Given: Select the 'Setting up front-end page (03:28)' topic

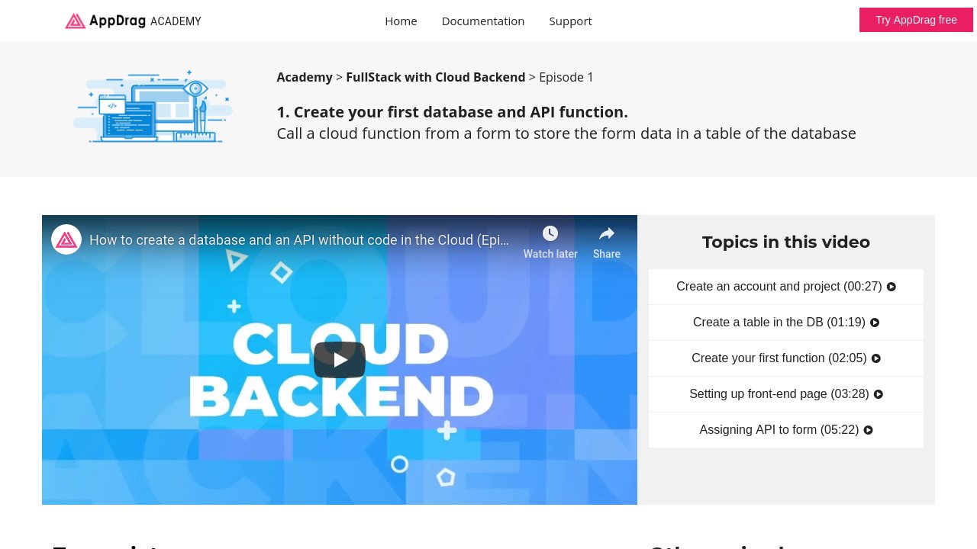Looking at the screenshot, I should (x=785, y=394).
